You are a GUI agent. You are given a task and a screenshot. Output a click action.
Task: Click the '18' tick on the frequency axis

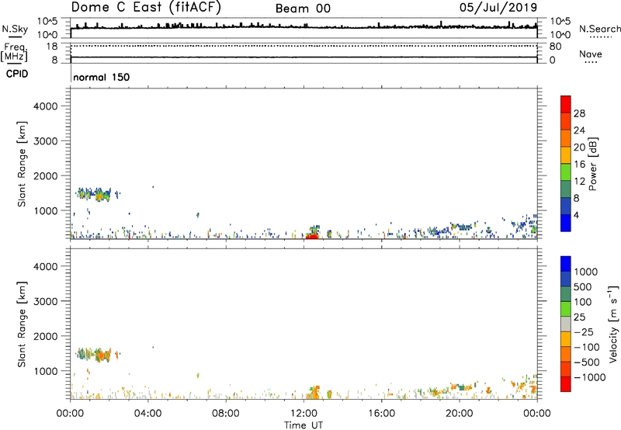click(52, 47)
